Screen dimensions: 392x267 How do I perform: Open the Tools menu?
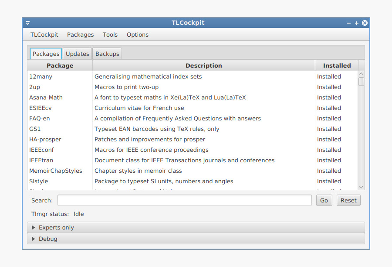click(x=110, y=35)
